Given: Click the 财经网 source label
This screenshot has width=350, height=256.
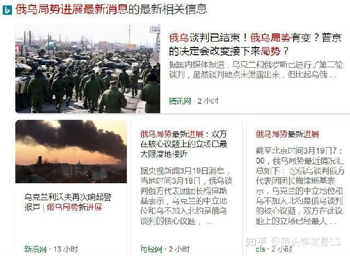Looking at the screenshot, I should 151,249.
